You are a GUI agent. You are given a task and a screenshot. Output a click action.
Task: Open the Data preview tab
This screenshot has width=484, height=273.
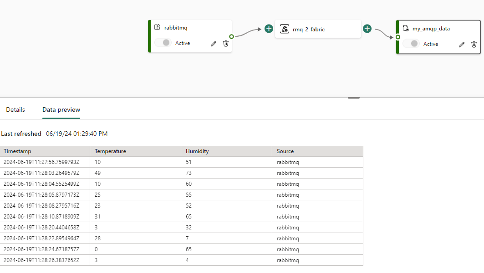click(61, 109)
